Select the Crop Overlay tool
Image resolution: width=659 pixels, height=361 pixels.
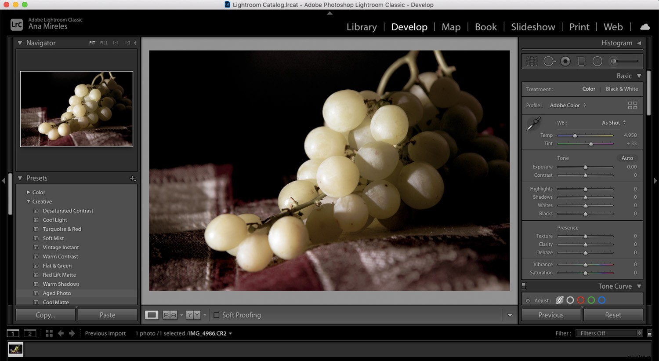tap(532, 61)
